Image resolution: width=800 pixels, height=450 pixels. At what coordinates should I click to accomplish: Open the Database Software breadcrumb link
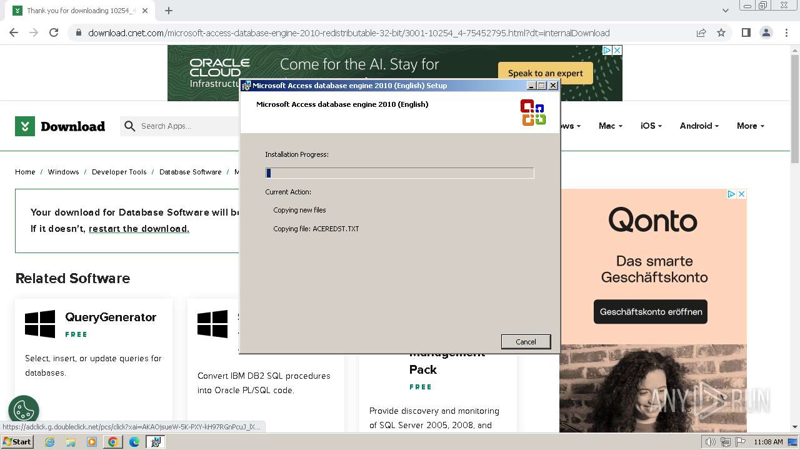pos(190,172)
